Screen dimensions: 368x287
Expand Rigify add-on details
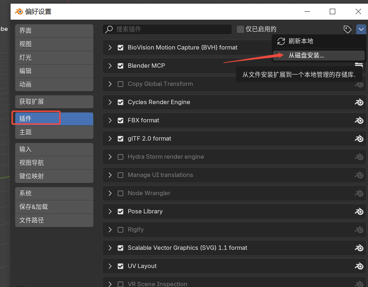coord(110,230)
